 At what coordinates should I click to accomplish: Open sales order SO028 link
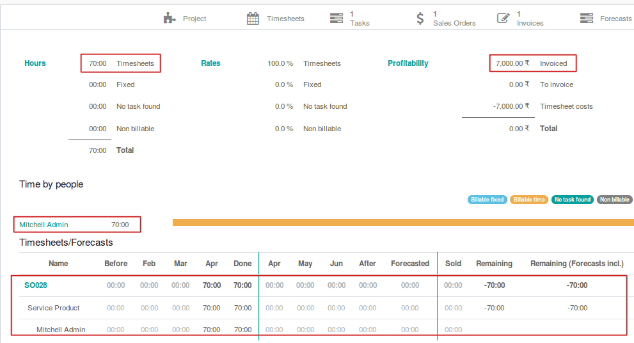[x=36, y=285]
